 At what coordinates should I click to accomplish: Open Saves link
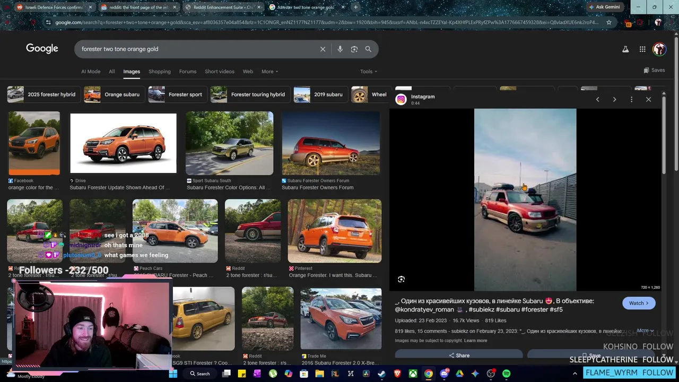[654, 70]
